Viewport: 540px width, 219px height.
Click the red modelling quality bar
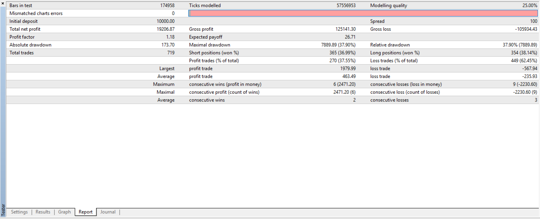pyautogui.click(x=363, y=13)
